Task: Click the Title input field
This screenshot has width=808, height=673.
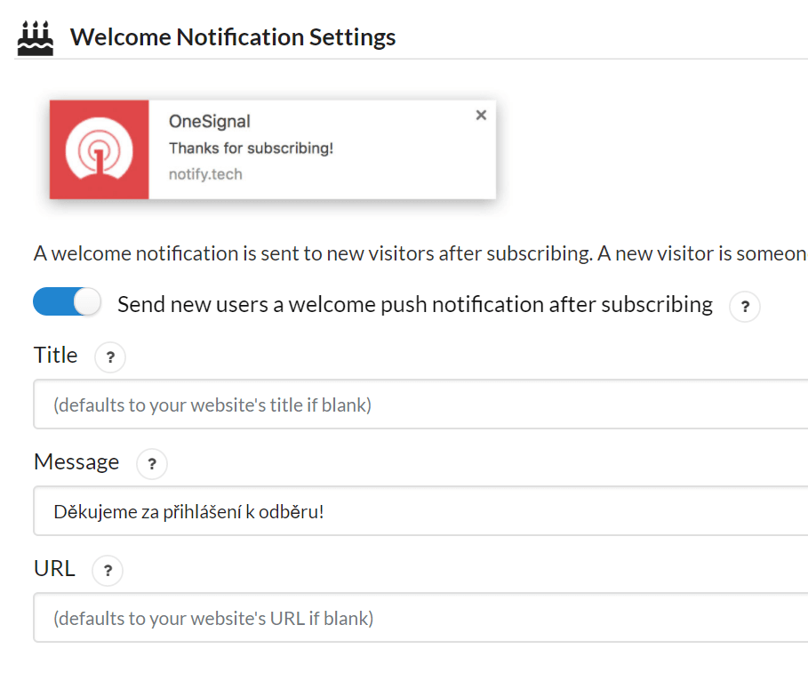Action: click(420, 405)
